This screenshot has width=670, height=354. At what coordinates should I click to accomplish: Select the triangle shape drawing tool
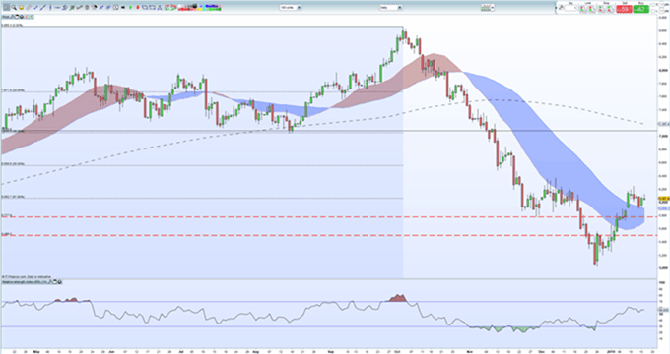159,7
